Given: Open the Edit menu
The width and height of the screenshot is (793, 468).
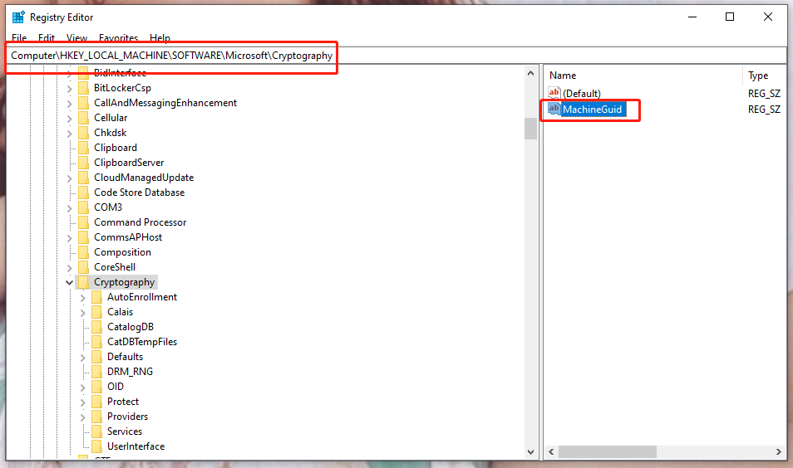Looking at the screenshot, I should [x=47, y=38].
